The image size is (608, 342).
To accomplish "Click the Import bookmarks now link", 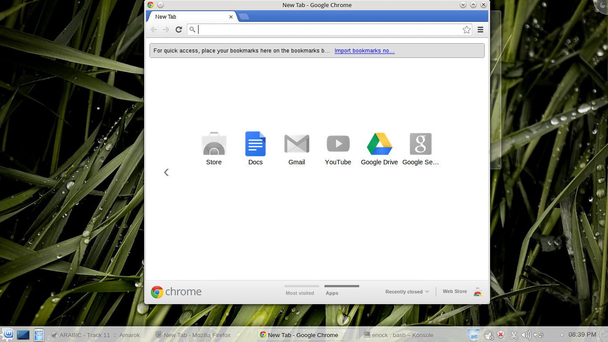I will [x=365, y=51].
